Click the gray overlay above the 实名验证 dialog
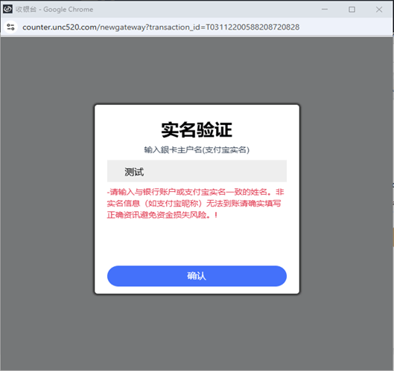The image size is (394, 371). (197, 71)
